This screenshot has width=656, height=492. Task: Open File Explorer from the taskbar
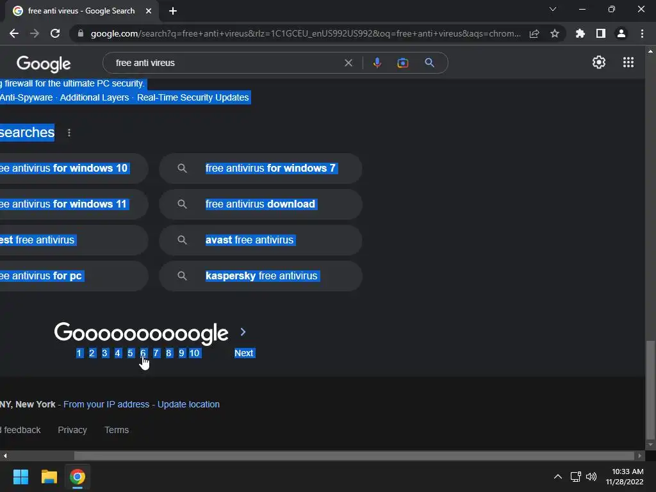click(49, 477)
